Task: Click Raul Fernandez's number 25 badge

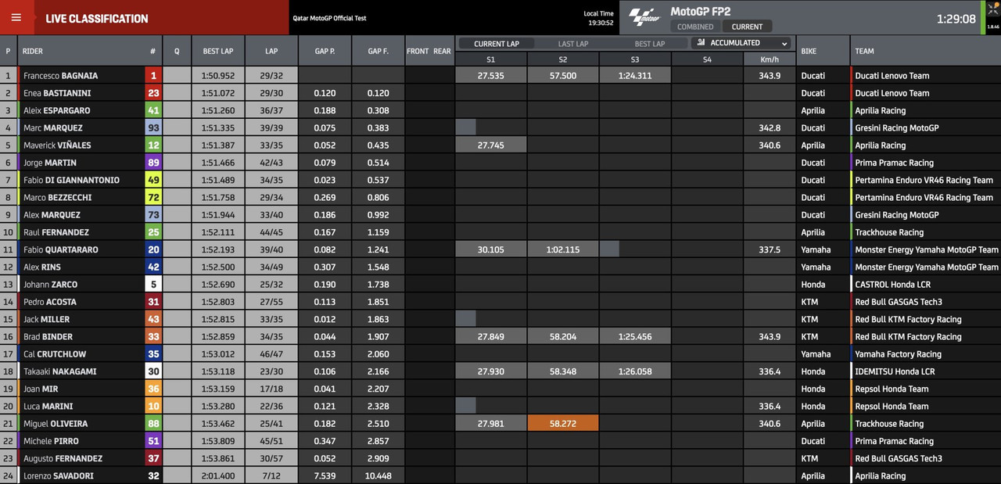Action: (x=153, y=232)
